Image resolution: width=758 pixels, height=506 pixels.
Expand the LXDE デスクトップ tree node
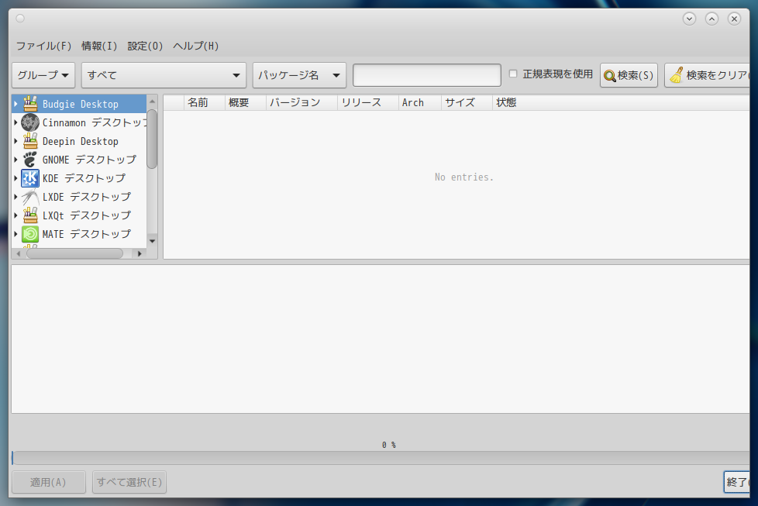pos(16,197)
